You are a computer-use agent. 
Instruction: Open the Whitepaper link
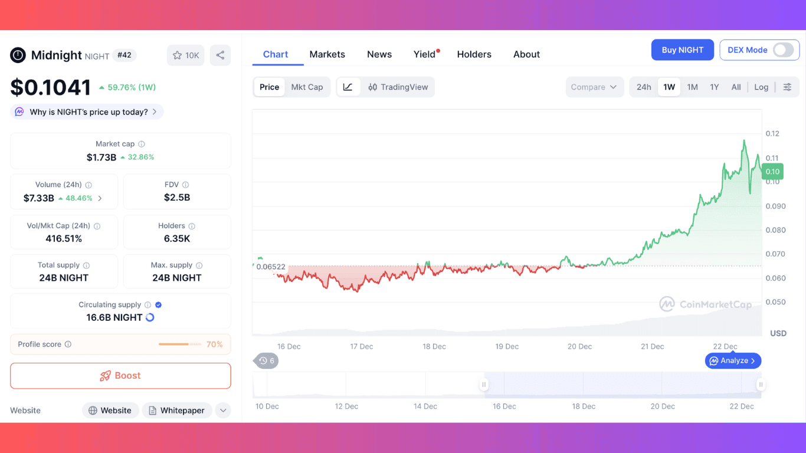click(x=177, y=411)
